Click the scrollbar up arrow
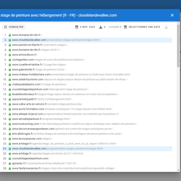Viewport: 181px width, 181px height. [x=178, y=23]
